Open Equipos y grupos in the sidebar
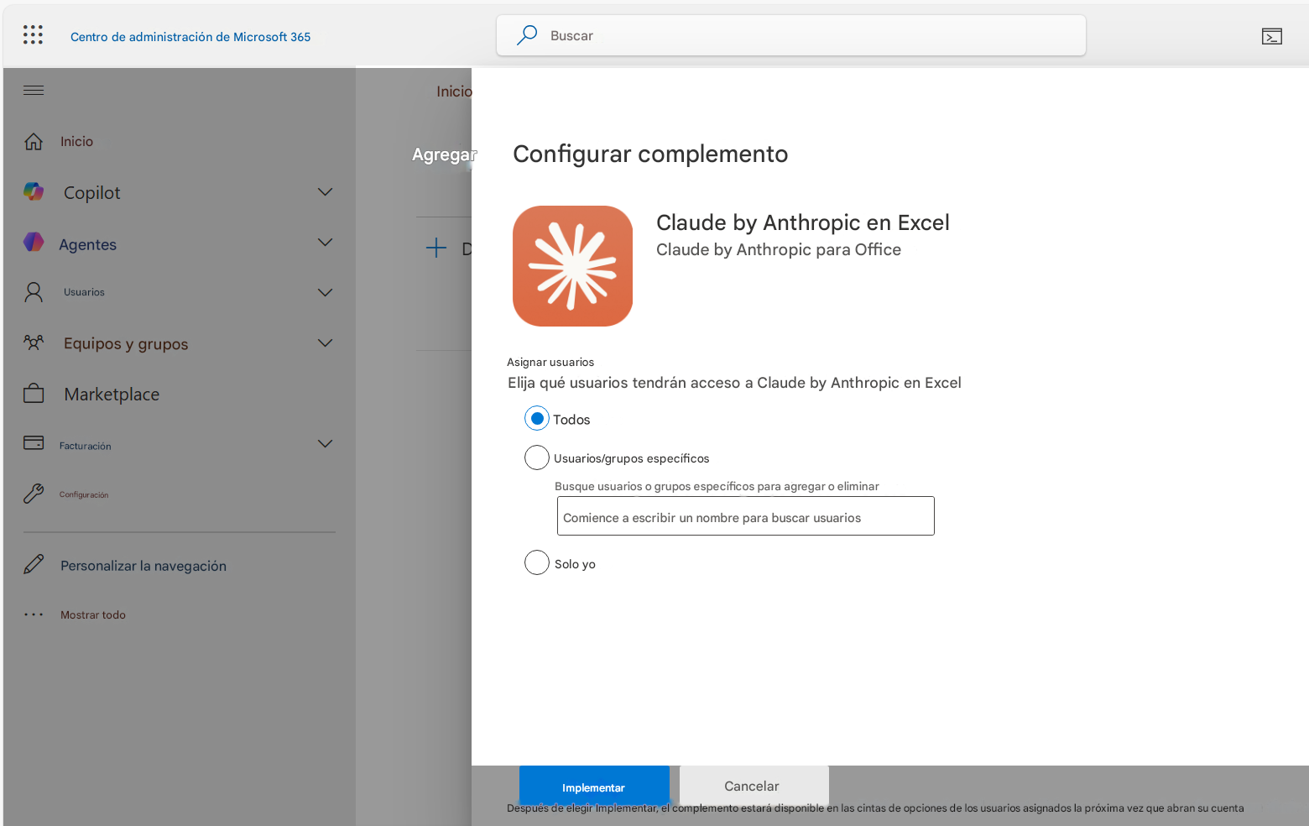Screen dimensions: 1309x826 (x=126, y=344)
